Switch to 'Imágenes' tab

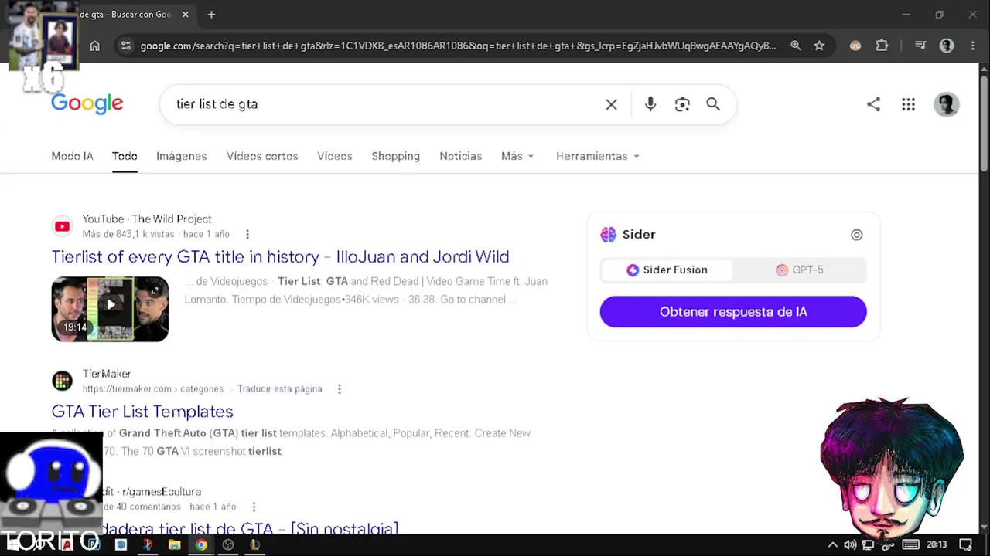pyautogui.click(x=182, y=156)
